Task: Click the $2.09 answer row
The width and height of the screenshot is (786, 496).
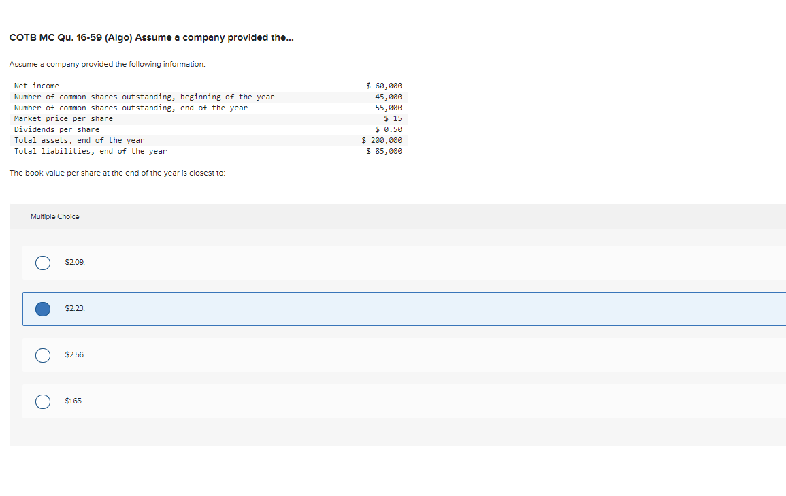Action: click(x=272, y=263)
